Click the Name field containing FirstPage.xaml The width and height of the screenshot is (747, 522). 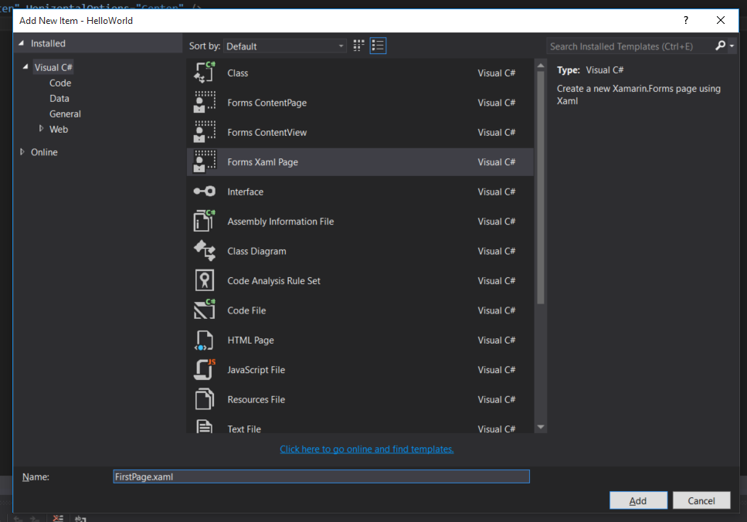click(x=321, y=476)
